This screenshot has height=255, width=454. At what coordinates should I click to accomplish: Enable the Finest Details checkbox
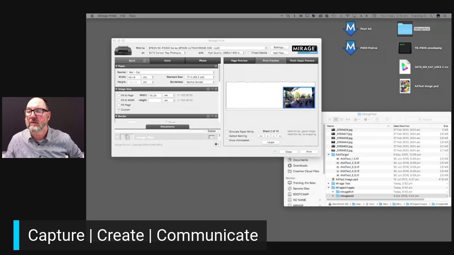pyautogui.click(x=249, y=53)
